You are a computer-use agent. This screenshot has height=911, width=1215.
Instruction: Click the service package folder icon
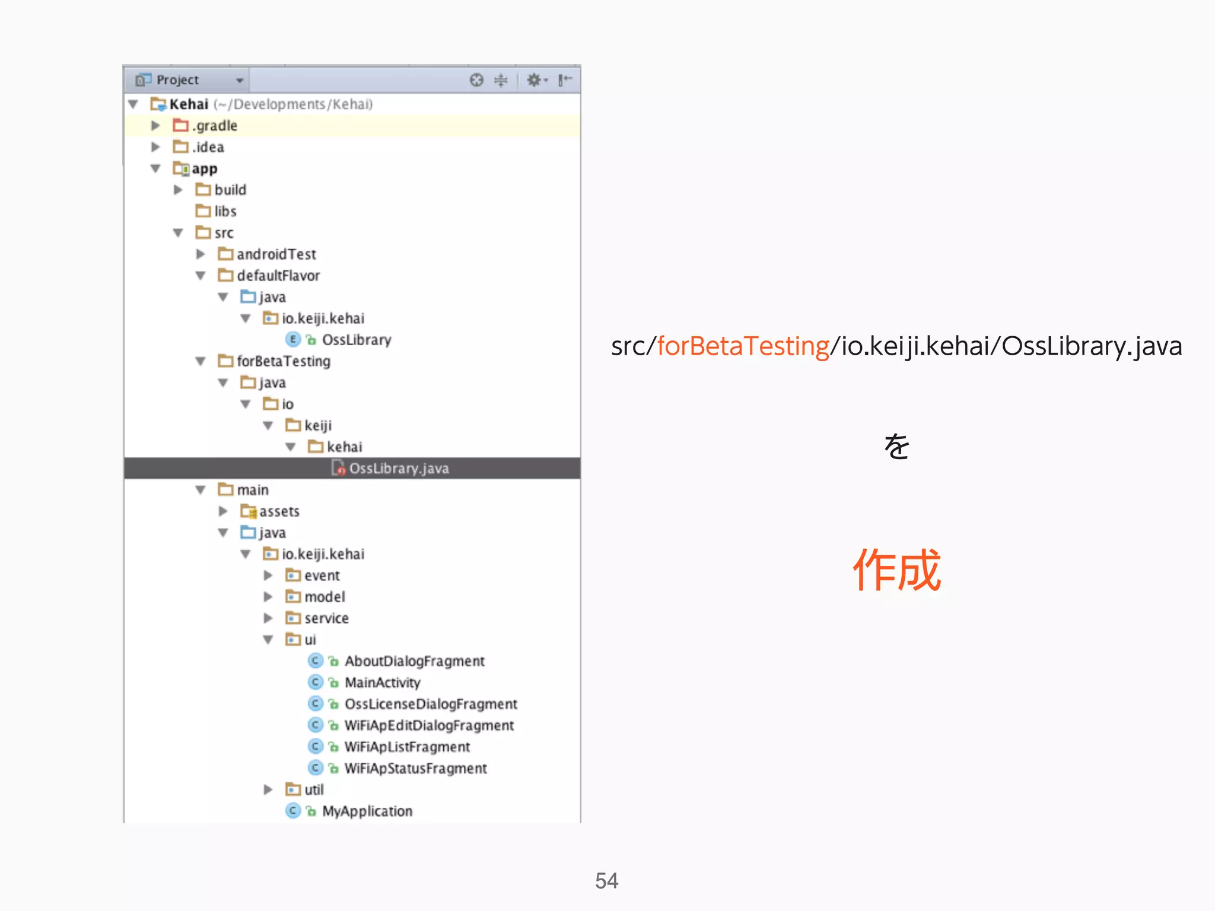[294, 617]
